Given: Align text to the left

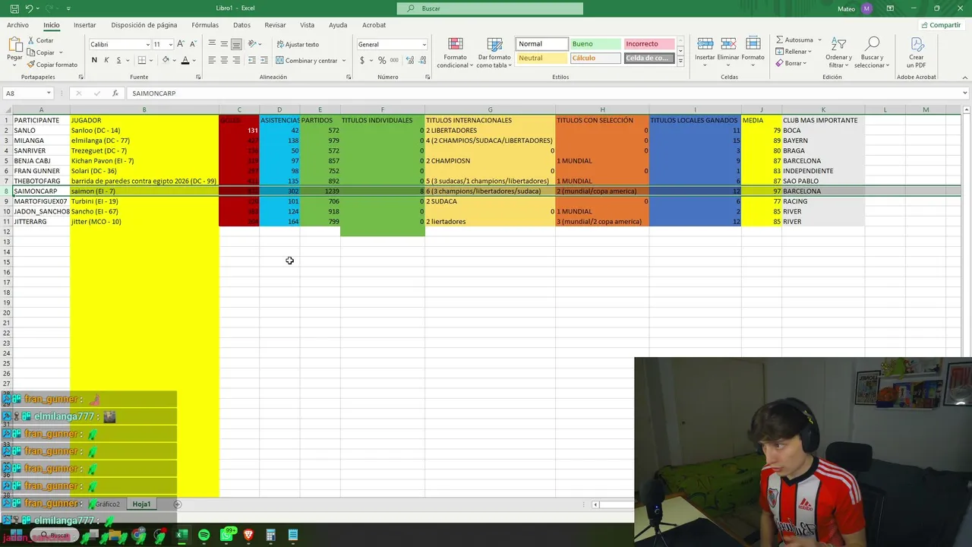Looking at the screenshot, I should 212,60.
